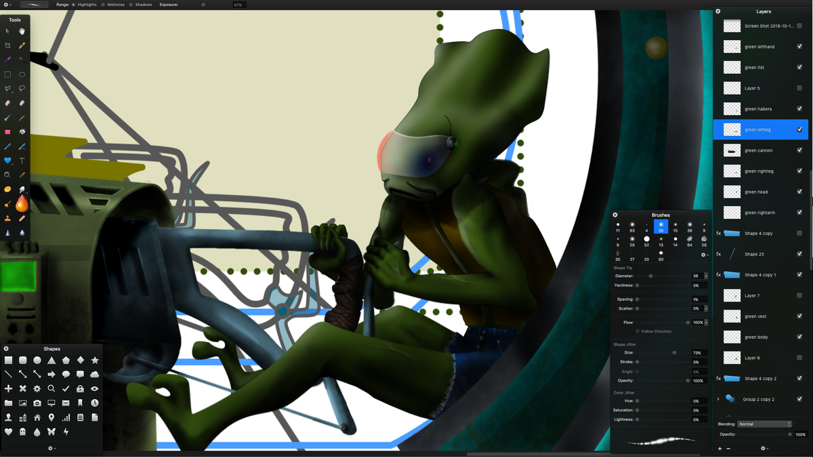Open the brush stroke preset picker

[35, 4]
